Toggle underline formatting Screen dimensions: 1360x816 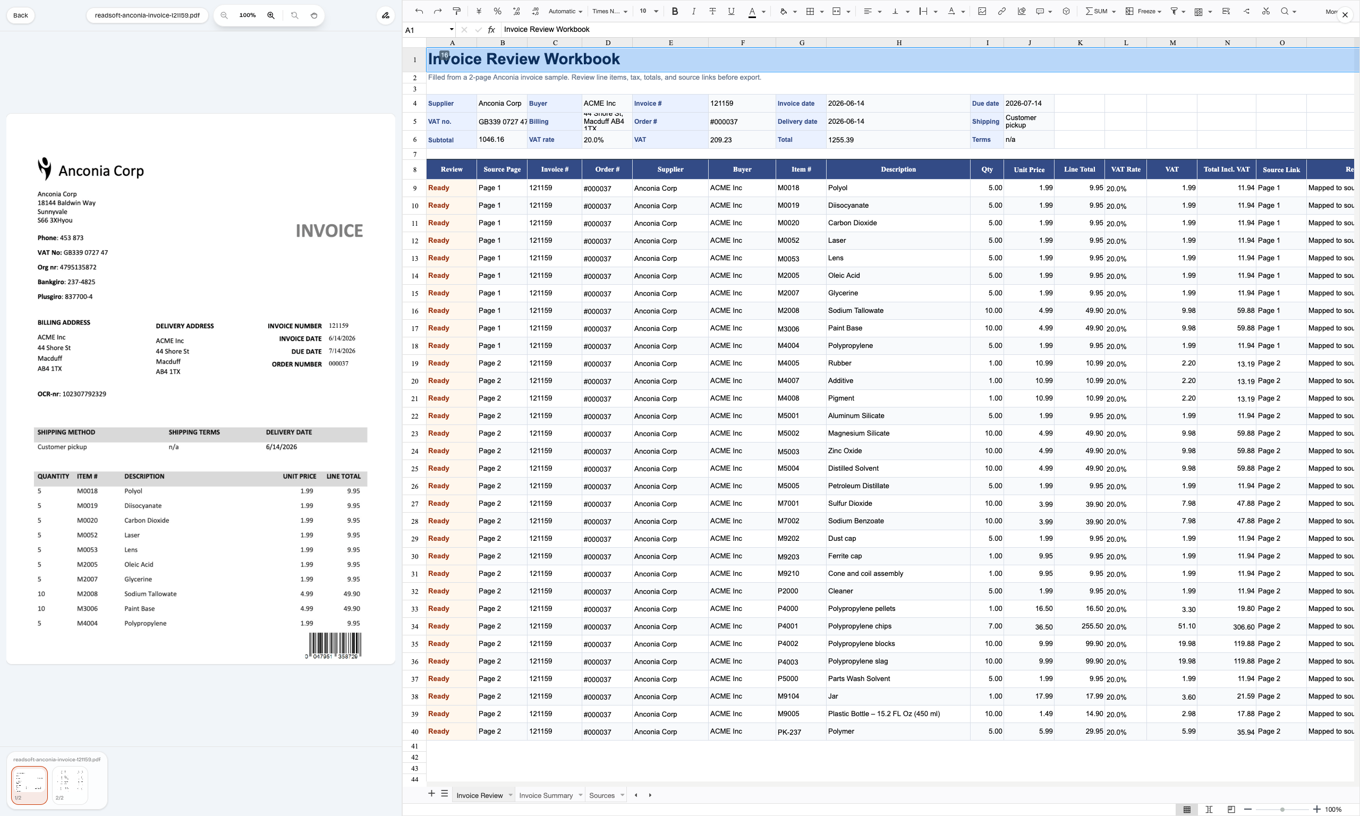[x=731, y=11]
